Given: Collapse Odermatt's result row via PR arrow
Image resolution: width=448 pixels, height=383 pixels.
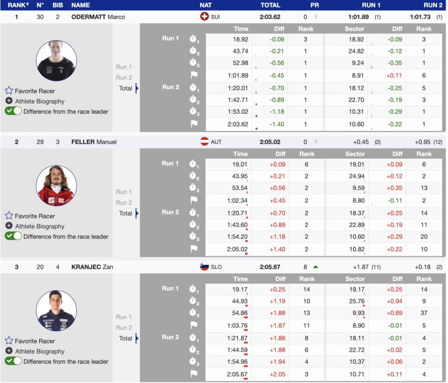Looking at the screenshot, I should point(315,17).
